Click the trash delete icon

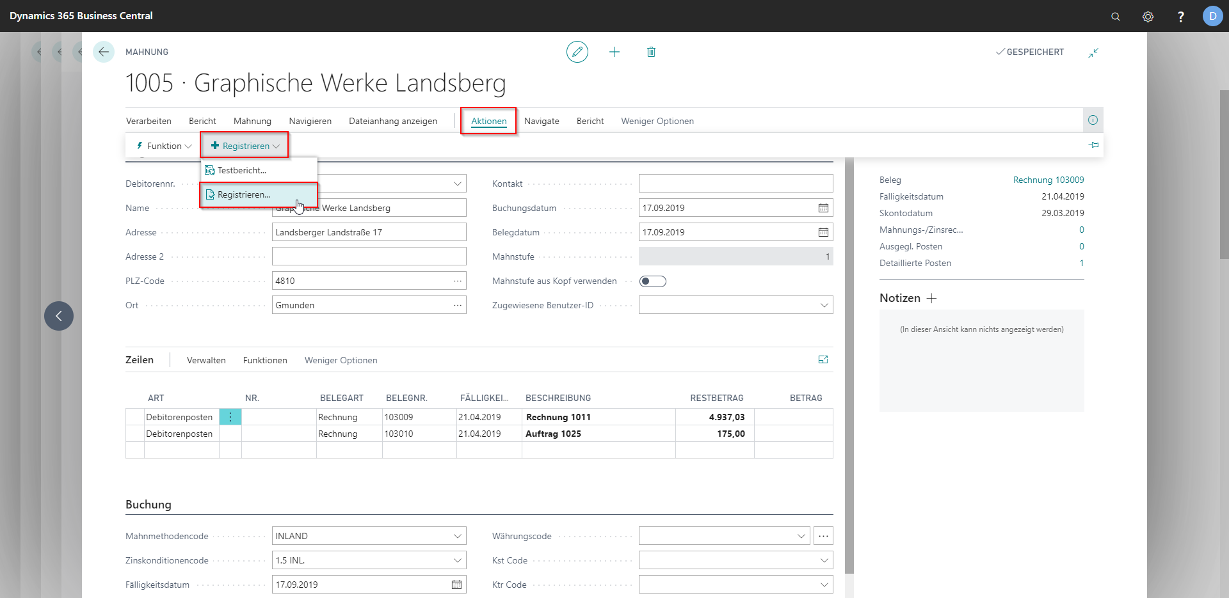[x=651, y=52]
